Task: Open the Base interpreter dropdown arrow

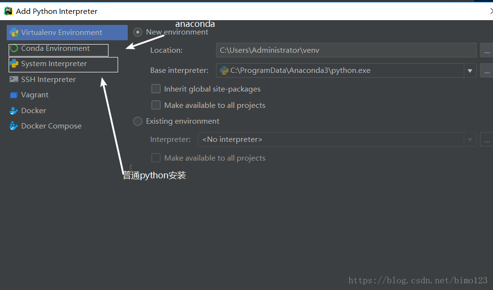Action: pyautogui.click(x=470, y=70)
